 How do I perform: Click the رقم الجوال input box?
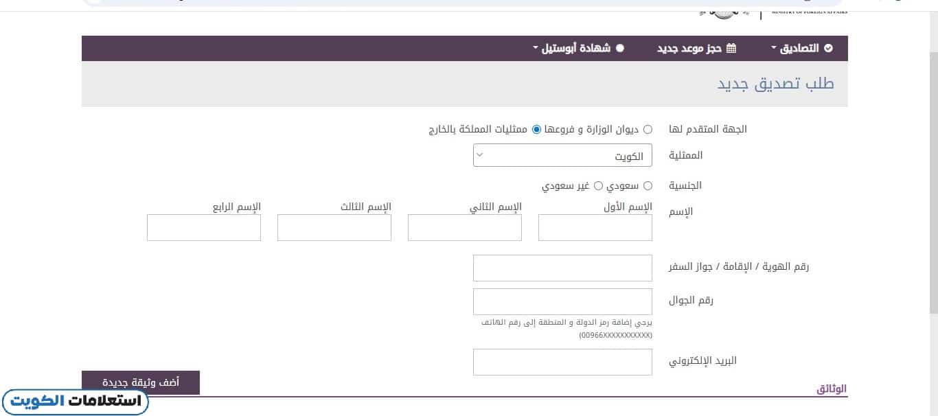(562, 301)
